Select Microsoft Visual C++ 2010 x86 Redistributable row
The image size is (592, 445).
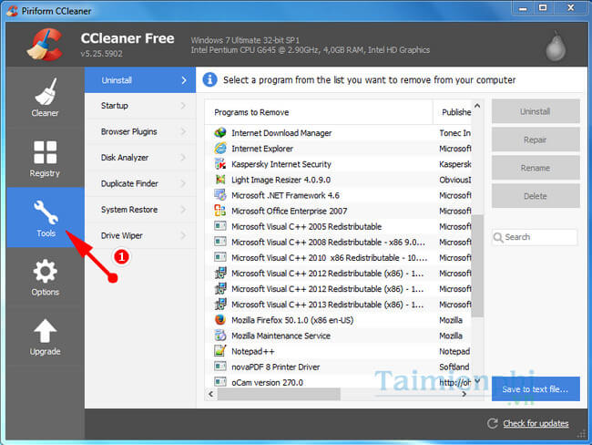pos(338,257)
